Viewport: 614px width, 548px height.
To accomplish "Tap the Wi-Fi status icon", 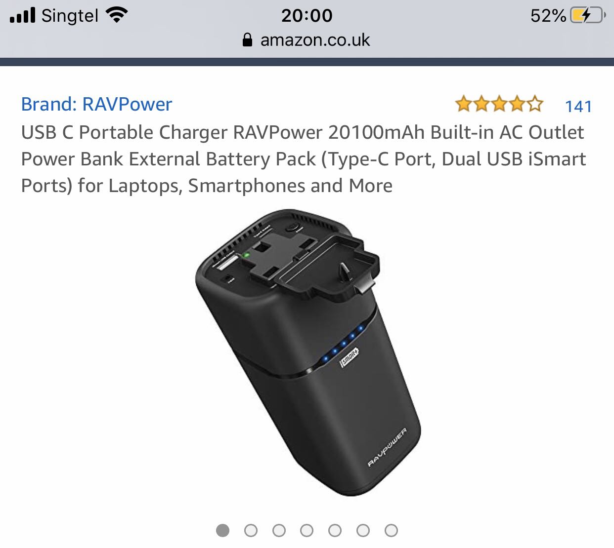I will coord(117,15).
